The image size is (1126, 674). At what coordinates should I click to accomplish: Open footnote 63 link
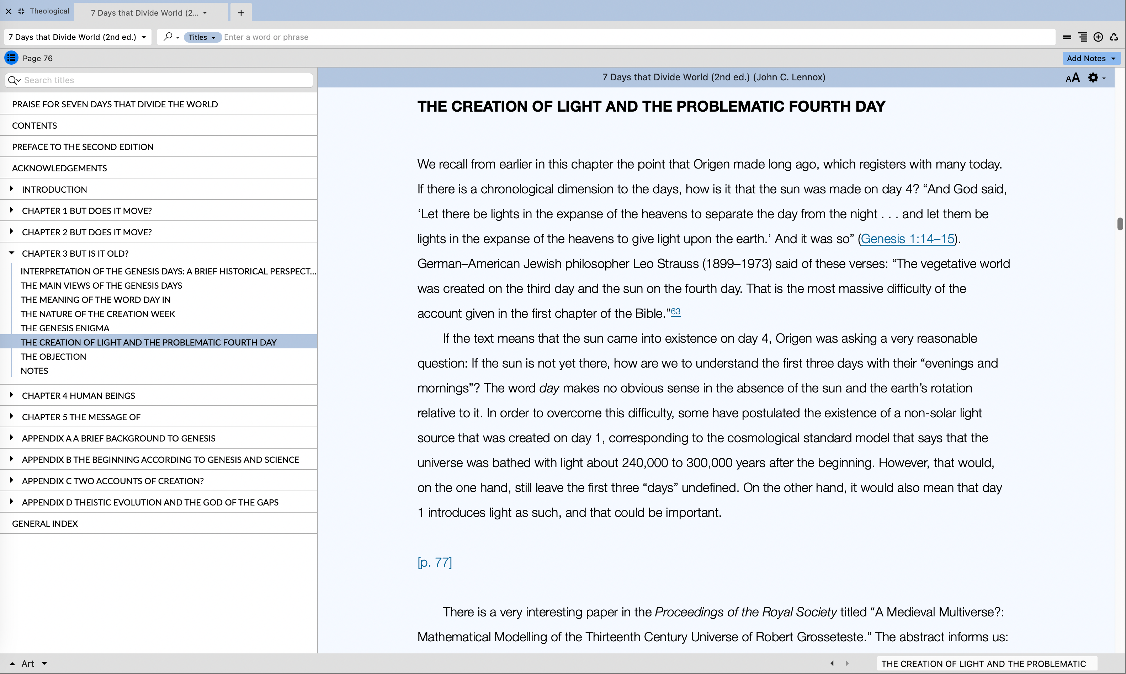676,311
